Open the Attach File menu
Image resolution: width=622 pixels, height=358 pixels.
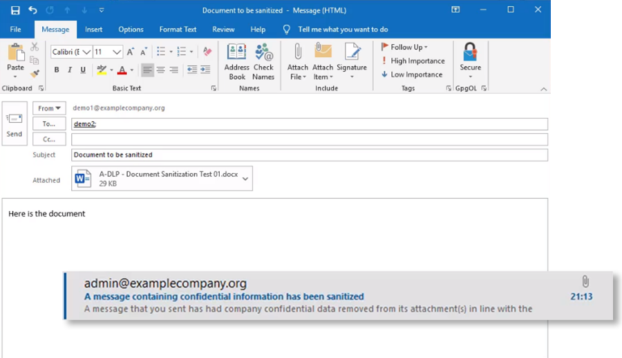click(x=298, y=61)
